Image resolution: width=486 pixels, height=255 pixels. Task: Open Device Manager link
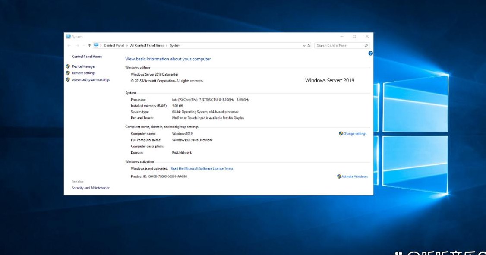tap(84, 66)
